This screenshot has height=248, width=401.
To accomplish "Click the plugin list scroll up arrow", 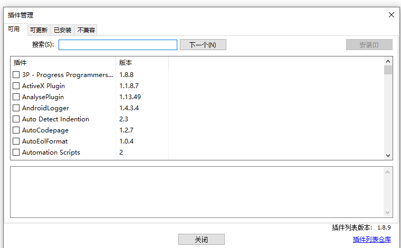I will (x=388, y=61).
